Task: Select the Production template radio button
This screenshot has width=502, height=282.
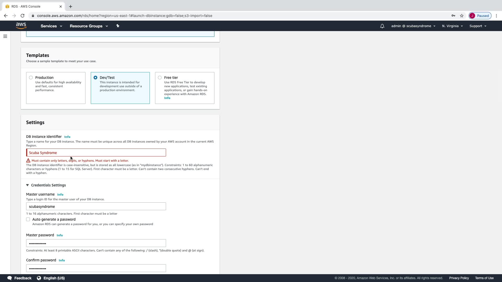Action: click(31, 78)
